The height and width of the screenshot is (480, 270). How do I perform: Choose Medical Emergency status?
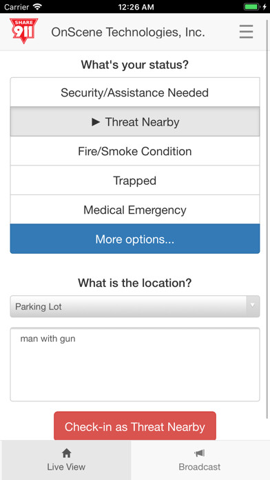click(x=135, y=210)
